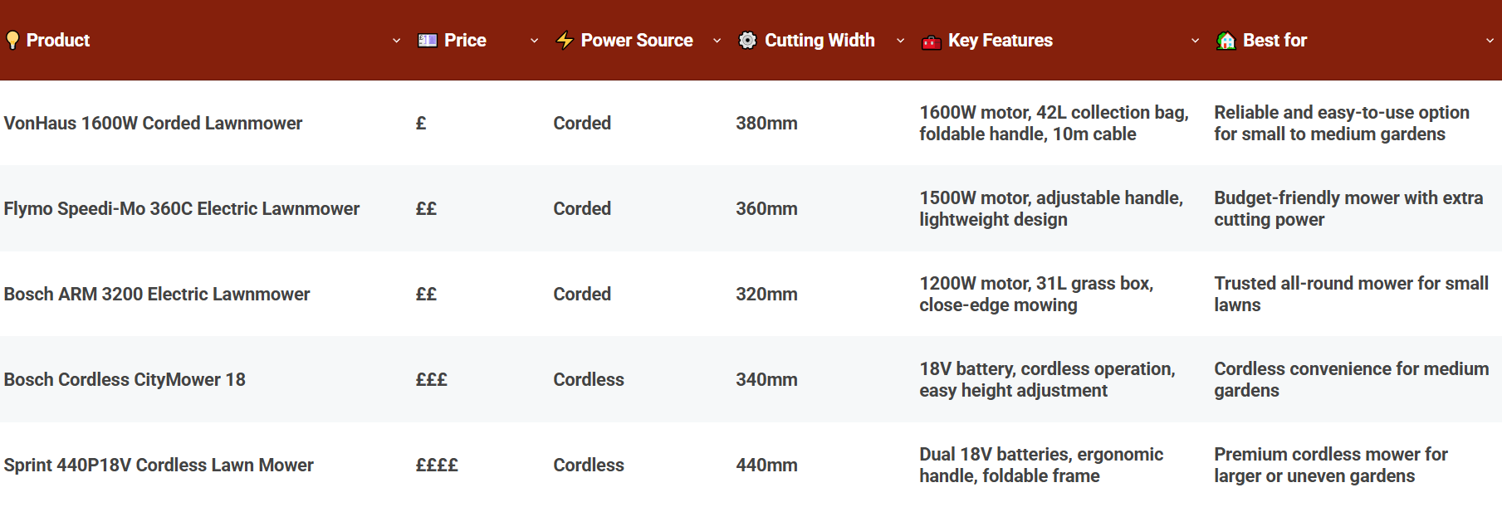Select the Power Source column header

pos(637,41)
